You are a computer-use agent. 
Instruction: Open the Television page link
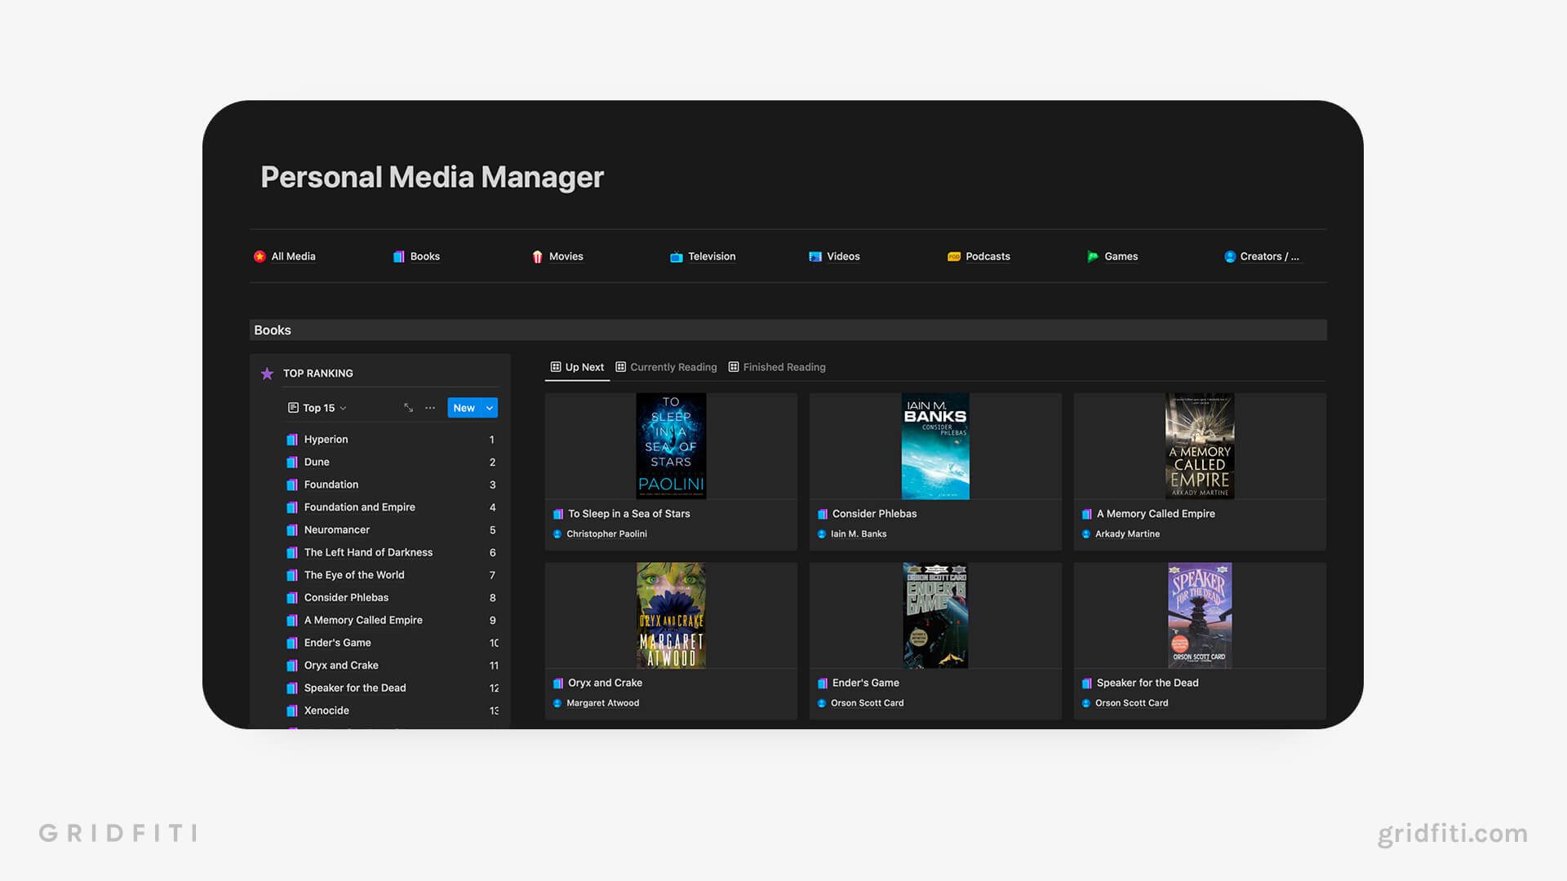click(x=712, y=256)
